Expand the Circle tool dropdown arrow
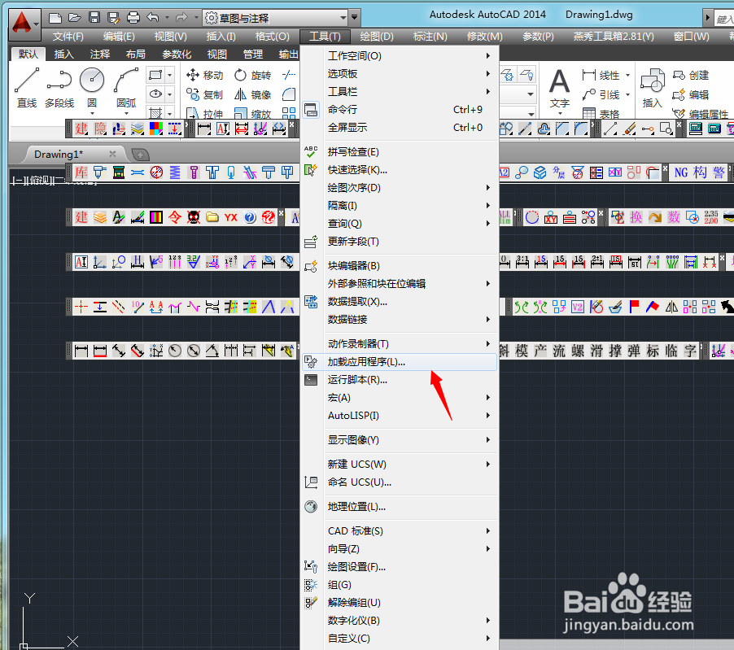 pos(92,114)
